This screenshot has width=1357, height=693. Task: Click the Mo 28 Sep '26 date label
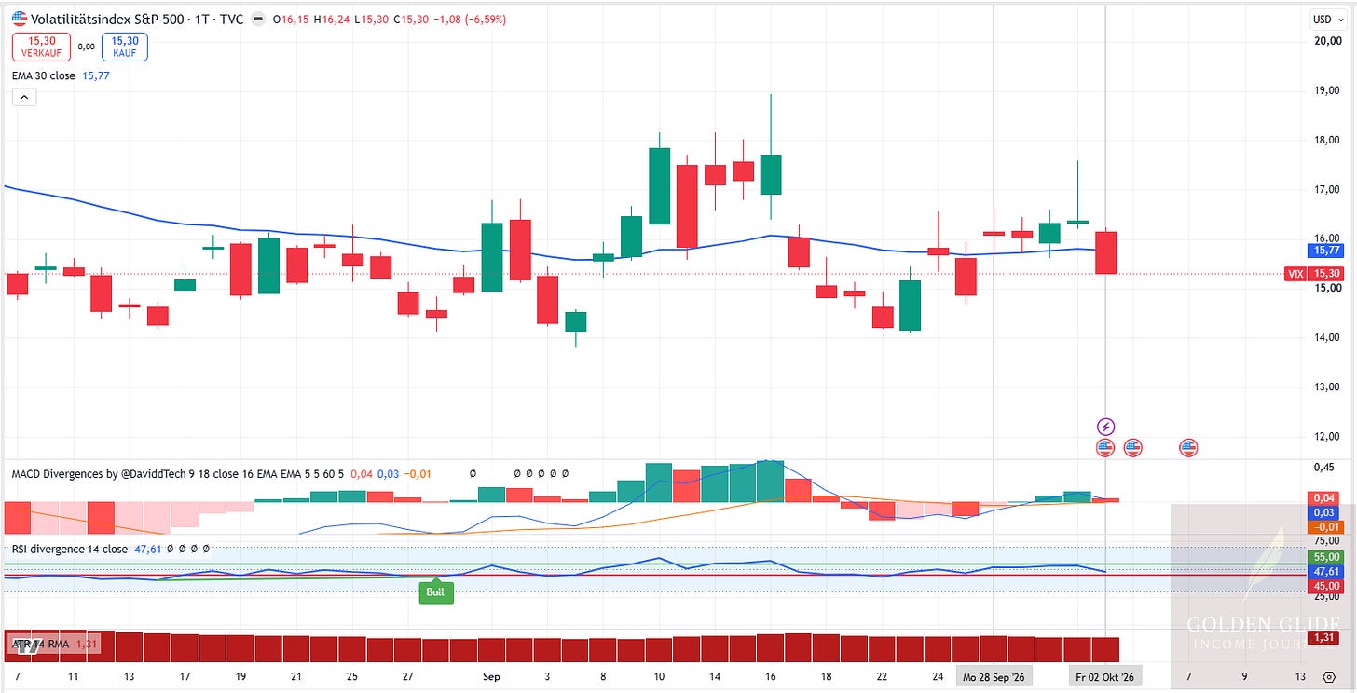(x=994, y=676)
